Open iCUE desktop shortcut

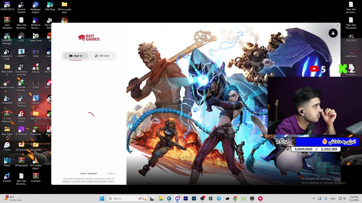21,37
